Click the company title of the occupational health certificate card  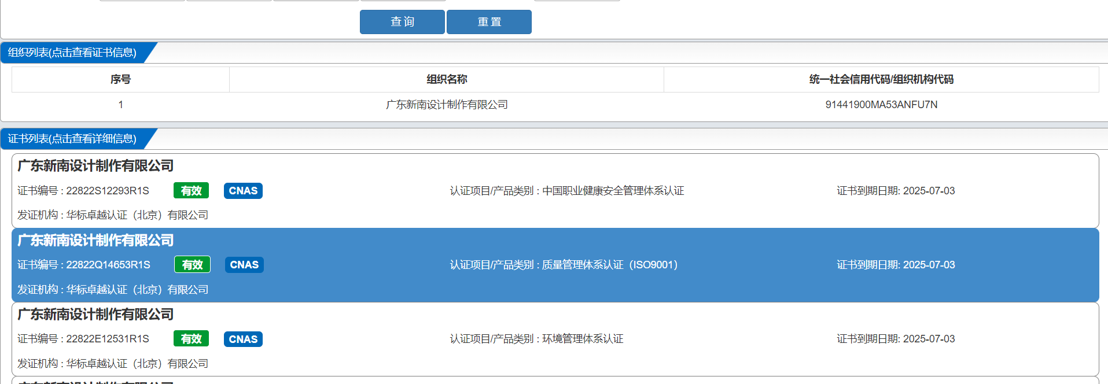pos(95,166)
